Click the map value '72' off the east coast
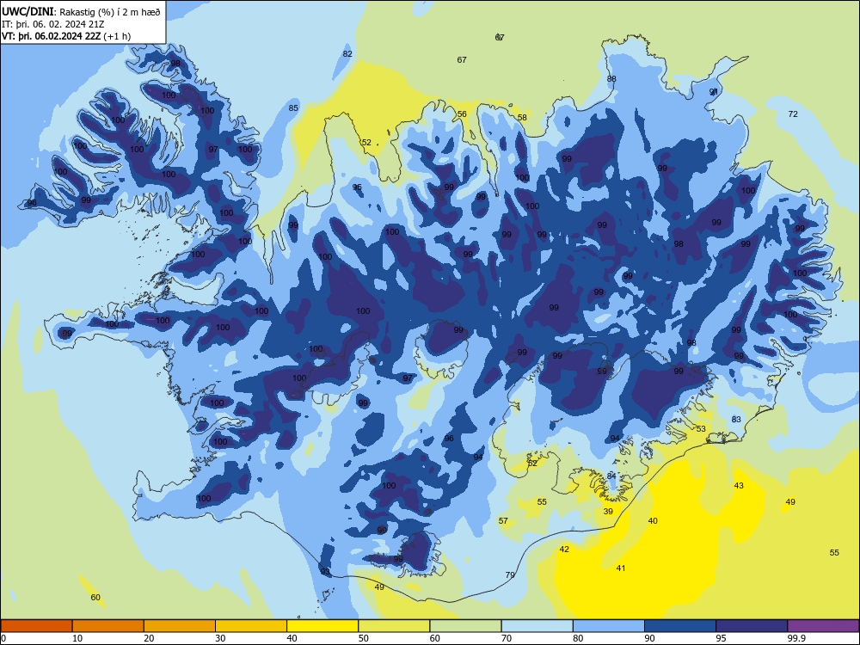The image size is (860, 645). pyautogui.click(x=793, y=114)
